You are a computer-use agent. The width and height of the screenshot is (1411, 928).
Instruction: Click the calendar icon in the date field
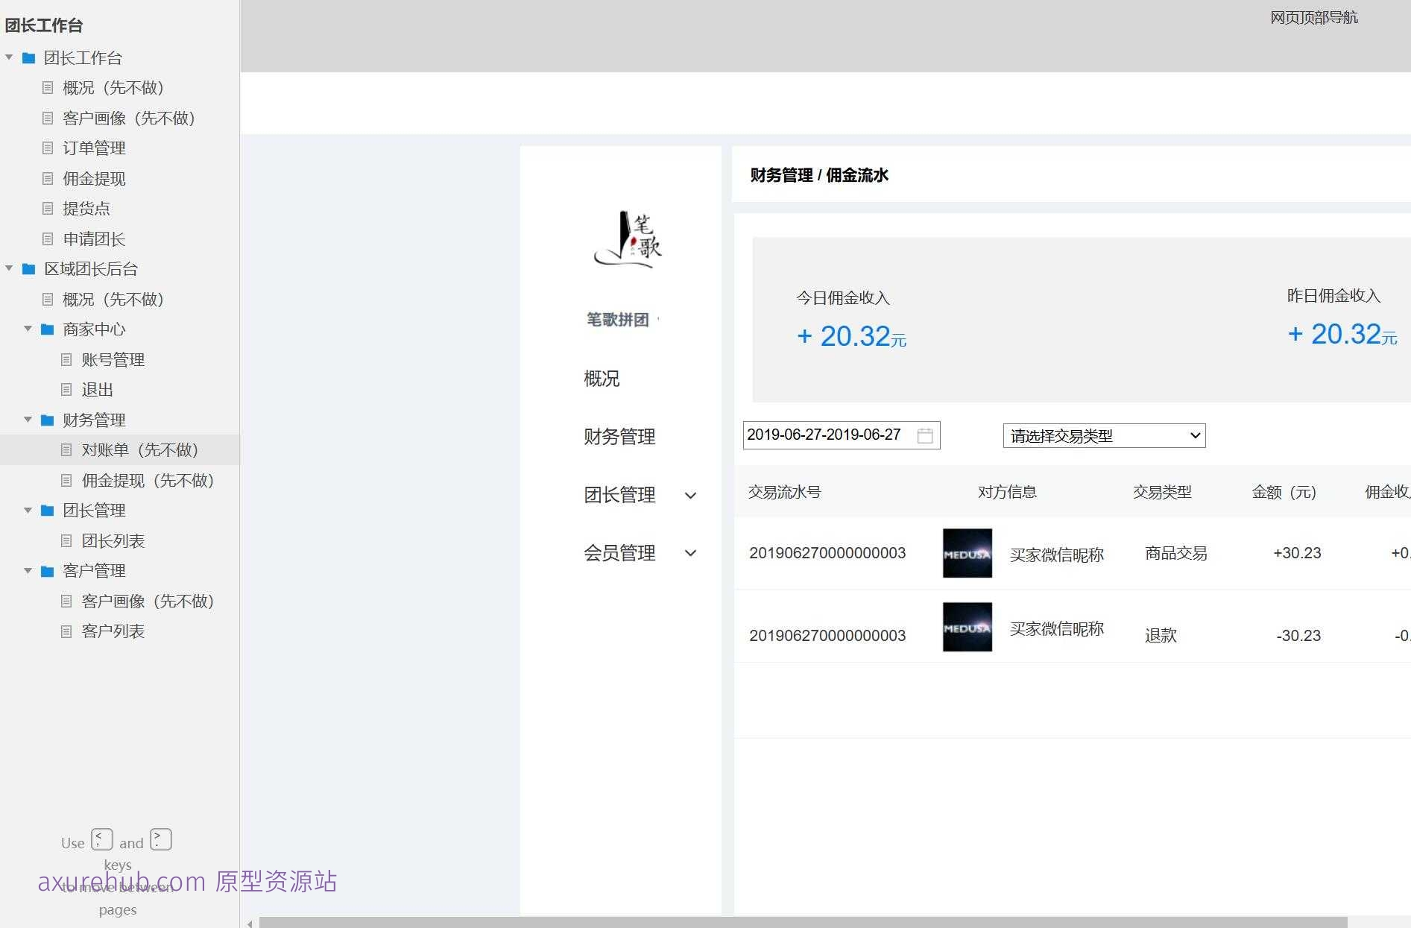tap(926, 435)
